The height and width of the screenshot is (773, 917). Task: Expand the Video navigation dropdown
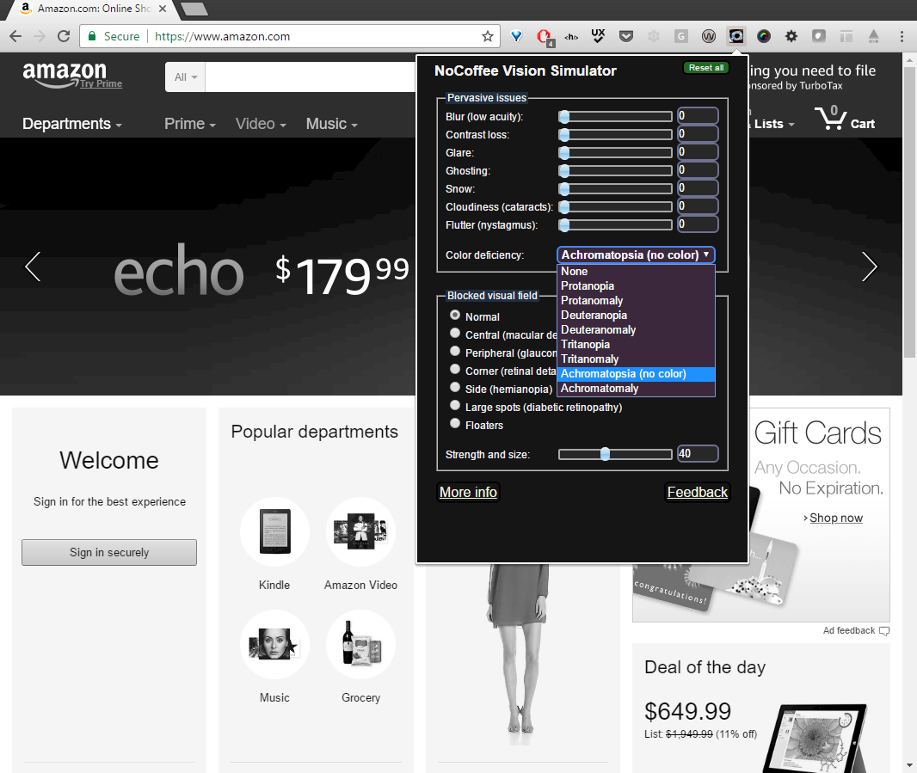click(261, 124)
